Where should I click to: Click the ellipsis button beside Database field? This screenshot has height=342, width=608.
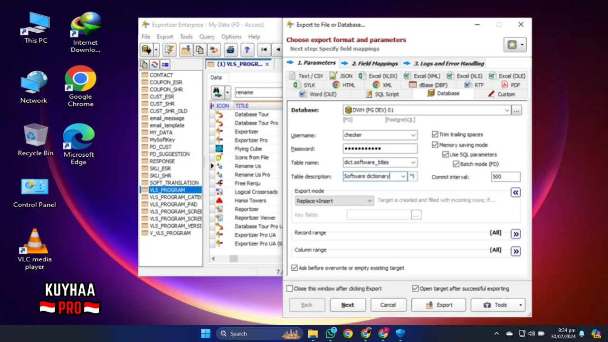517,110
